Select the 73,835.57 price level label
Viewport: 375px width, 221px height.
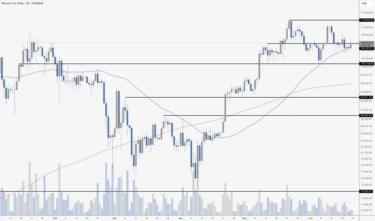coord(367,191)
